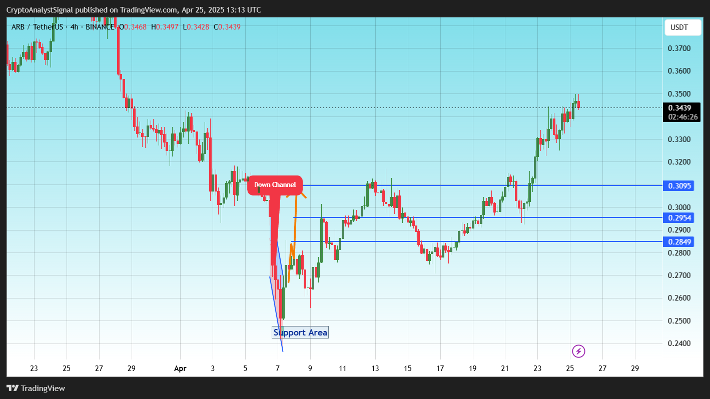Viewport: 710px width, 399px height.
Task: Click the 11 date label on time axis
Action: tap(343, 368)
